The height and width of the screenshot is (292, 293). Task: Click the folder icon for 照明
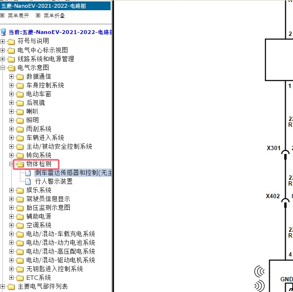(x=20, y=120)
